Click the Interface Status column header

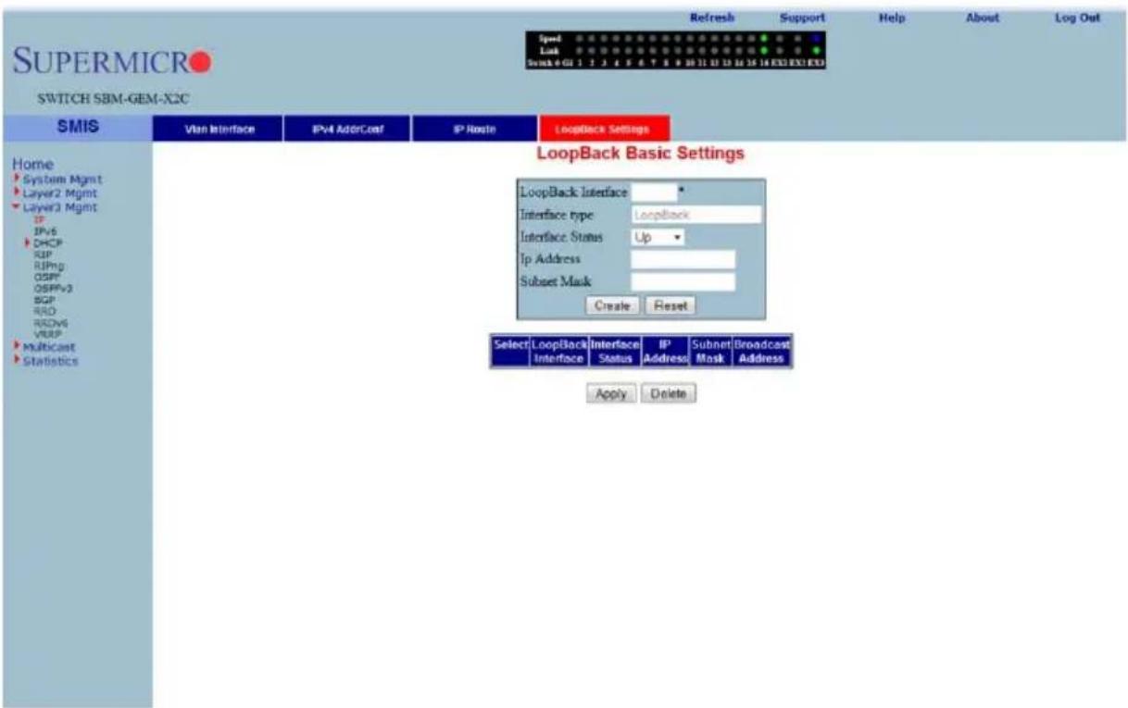(x=616, y=352)
